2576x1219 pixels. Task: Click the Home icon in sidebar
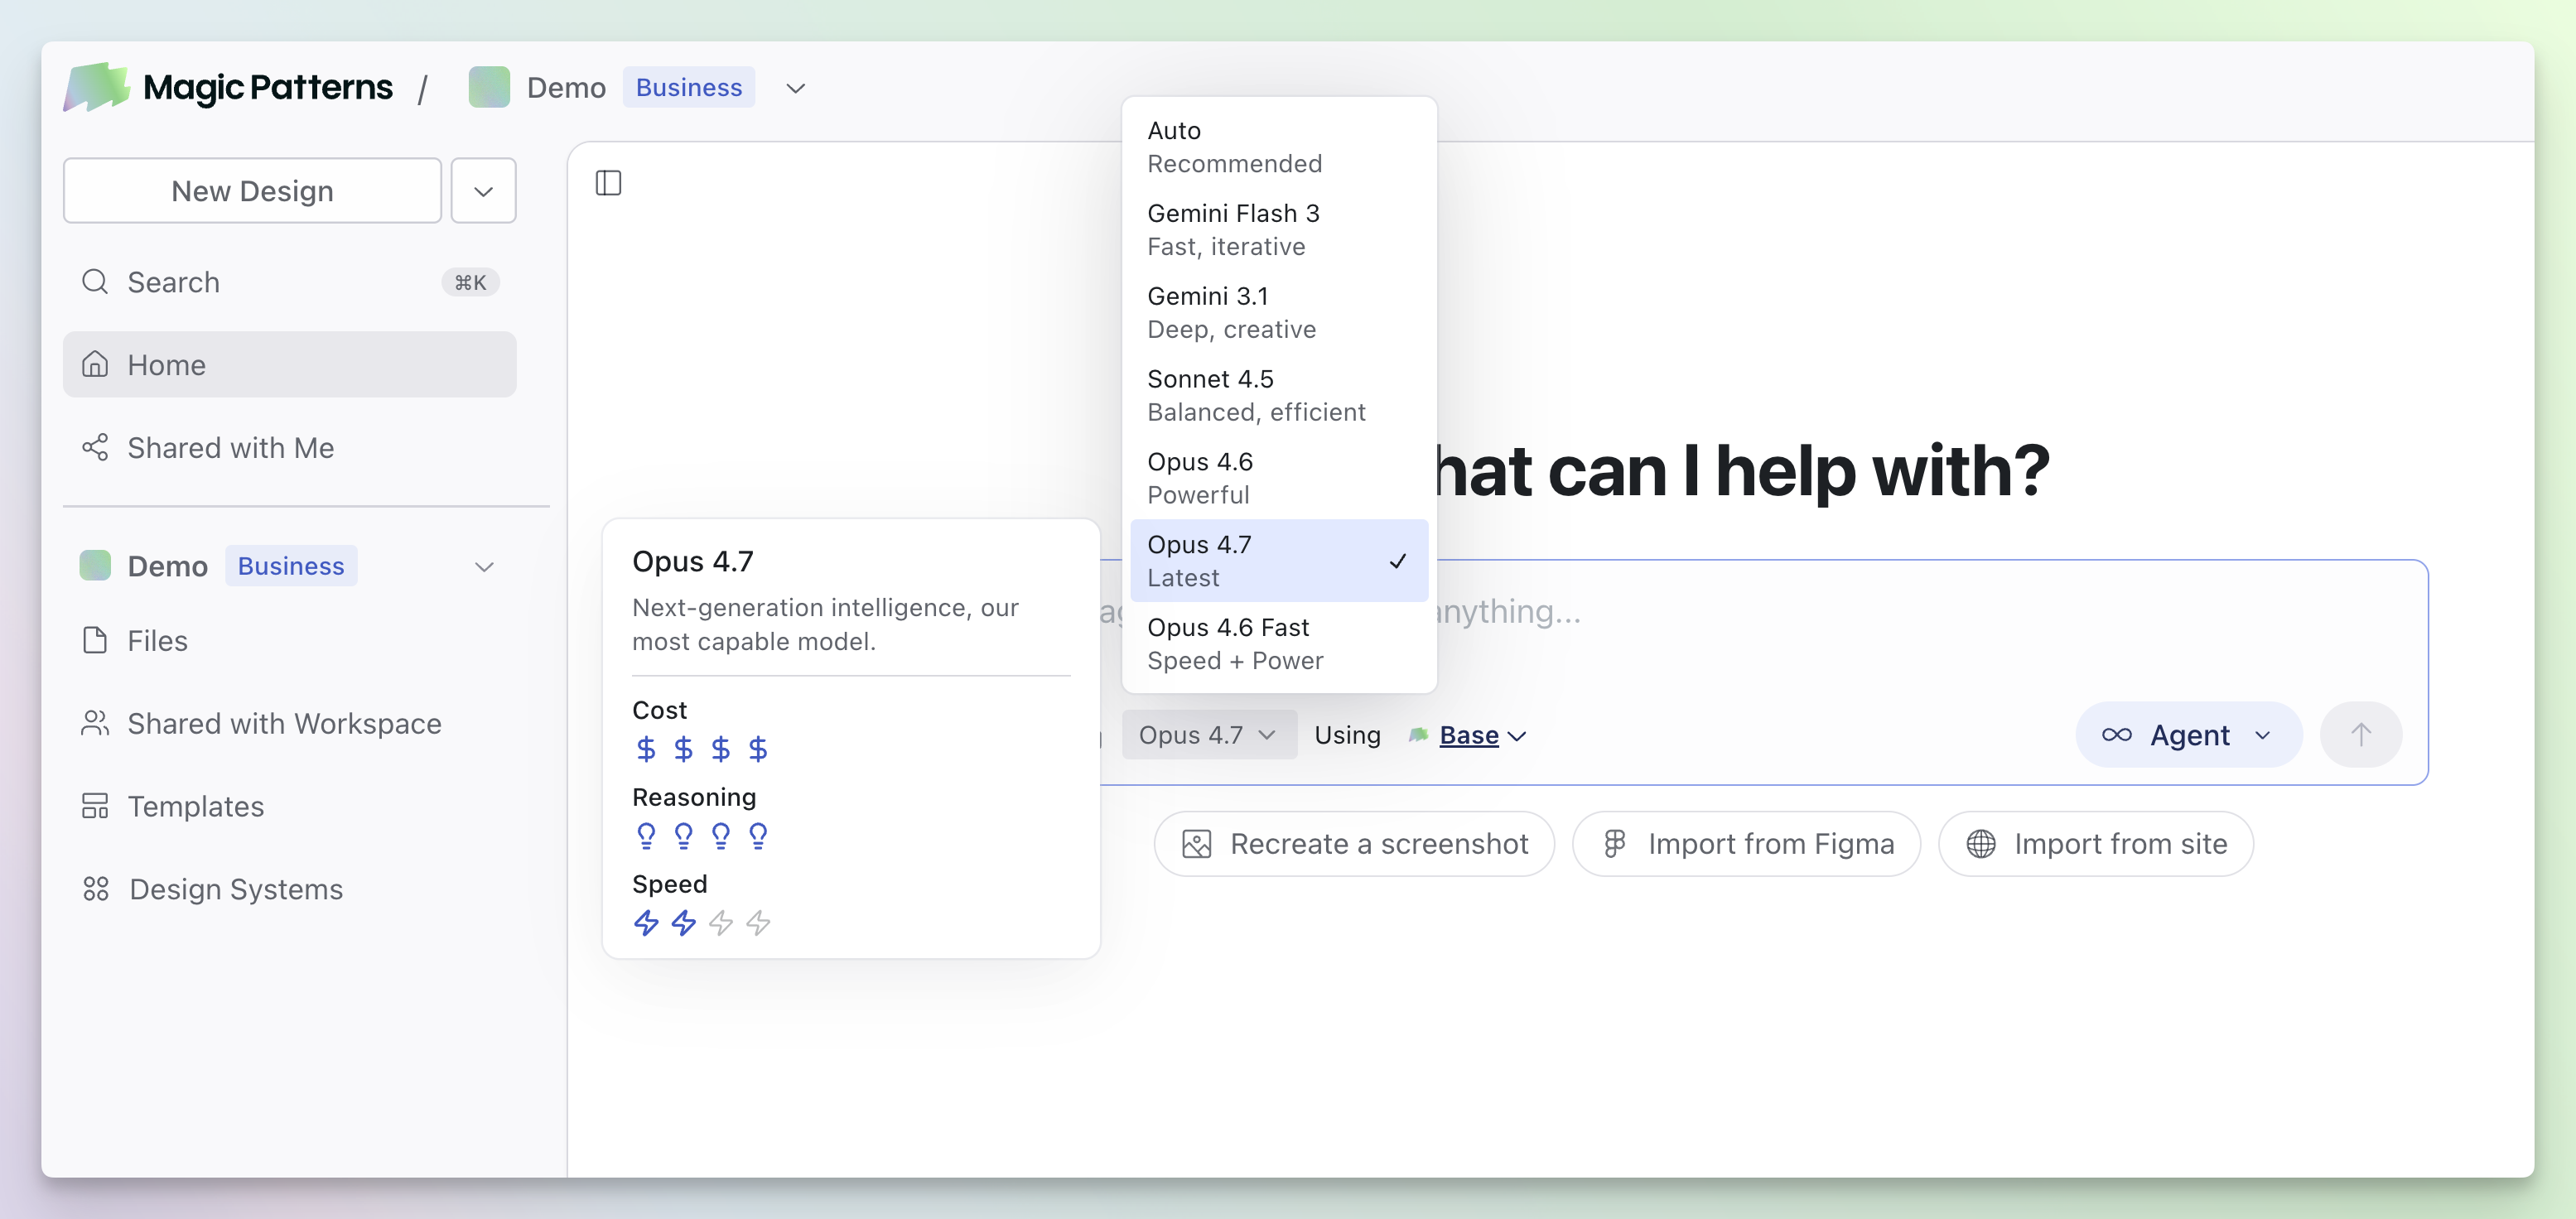pos(95,364)
